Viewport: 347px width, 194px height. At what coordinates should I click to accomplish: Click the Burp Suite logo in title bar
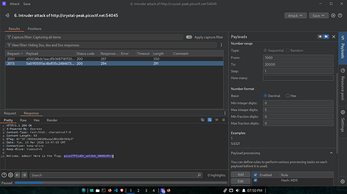point(4,4)
